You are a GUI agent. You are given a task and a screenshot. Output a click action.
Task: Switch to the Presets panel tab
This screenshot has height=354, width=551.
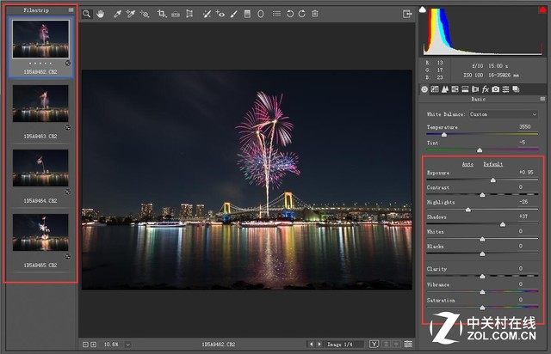[x=505, y=89]
